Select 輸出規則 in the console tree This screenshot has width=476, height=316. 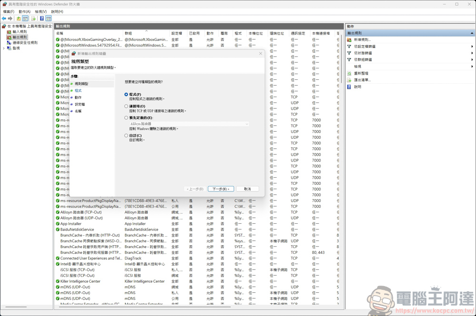(x=20, y=37)
